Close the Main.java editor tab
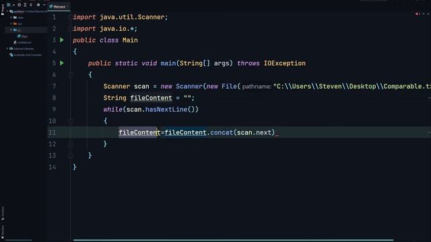 68,6
